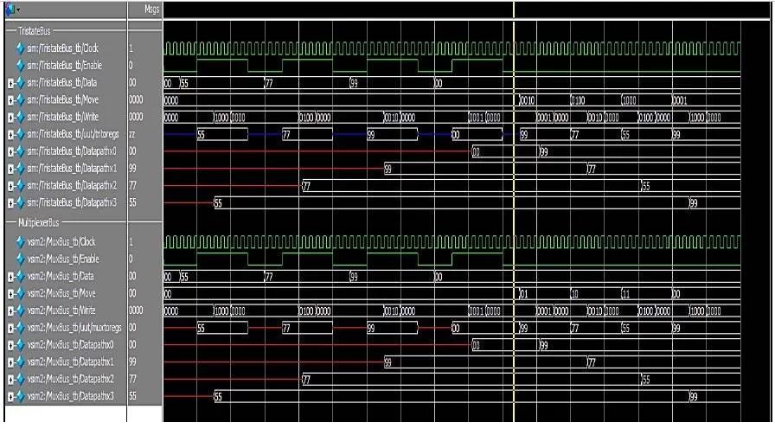Open the dropdown arrow beside the top-left icon
The width and height of the screenshot is (775, 429).
(16, 9)
